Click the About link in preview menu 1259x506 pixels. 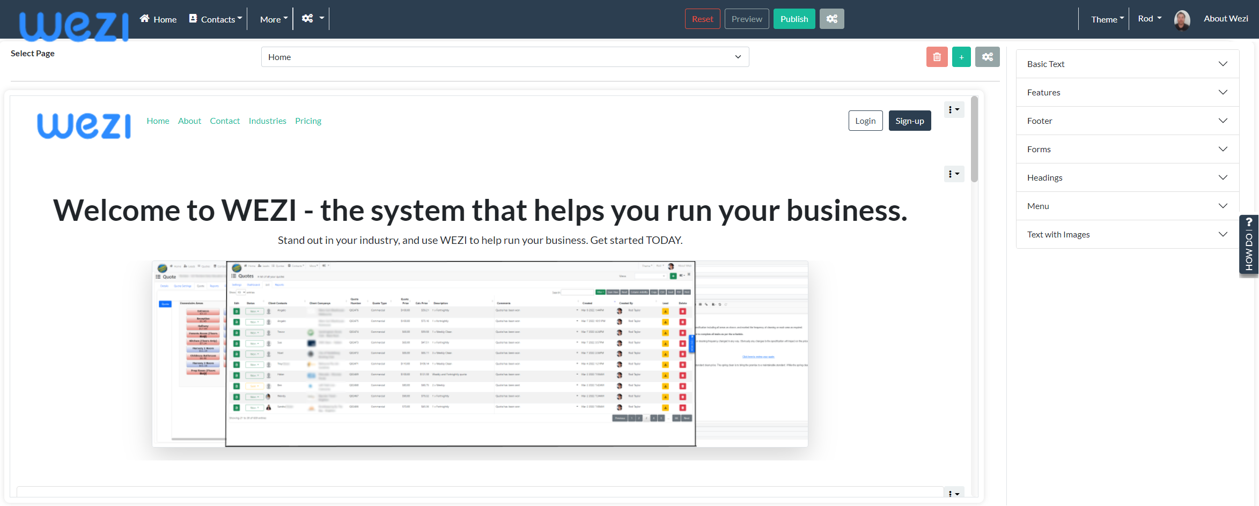(x=189, y=121)
